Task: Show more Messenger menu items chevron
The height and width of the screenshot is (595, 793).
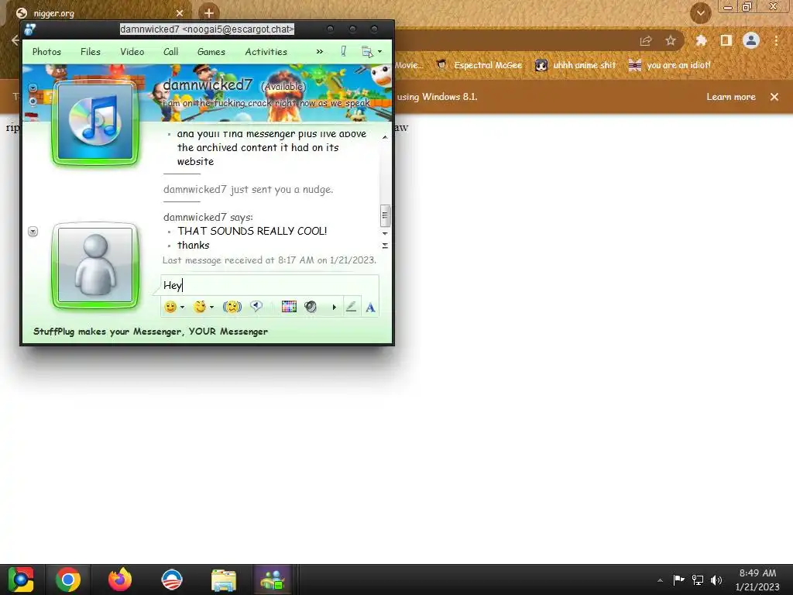Action: (320, 52)
